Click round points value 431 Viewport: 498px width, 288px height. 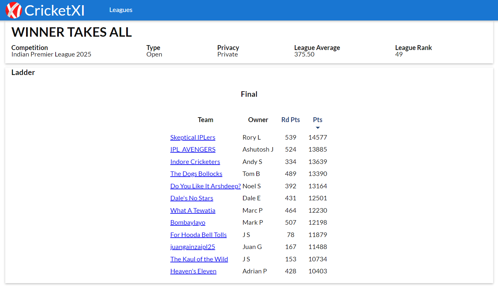pyautogui.click(x=290, y=198)
